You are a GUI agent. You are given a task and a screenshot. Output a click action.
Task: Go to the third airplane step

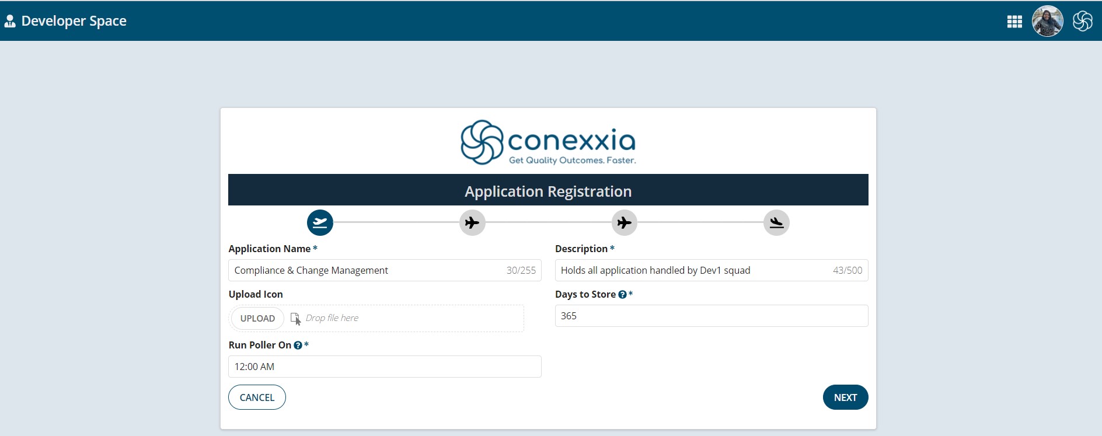tap(625, 222)
